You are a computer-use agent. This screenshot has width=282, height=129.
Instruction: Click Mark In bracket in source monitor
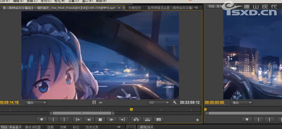pos(53,120)
